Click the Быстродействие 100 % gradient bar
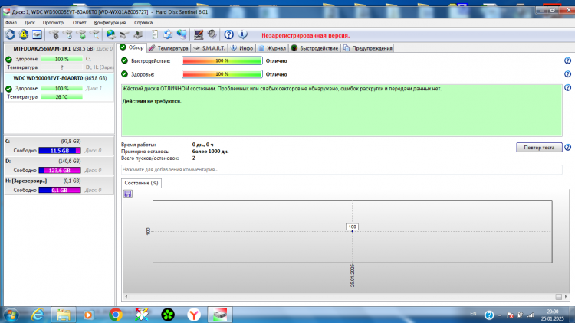575x323 pixels. tap(222, 60)
